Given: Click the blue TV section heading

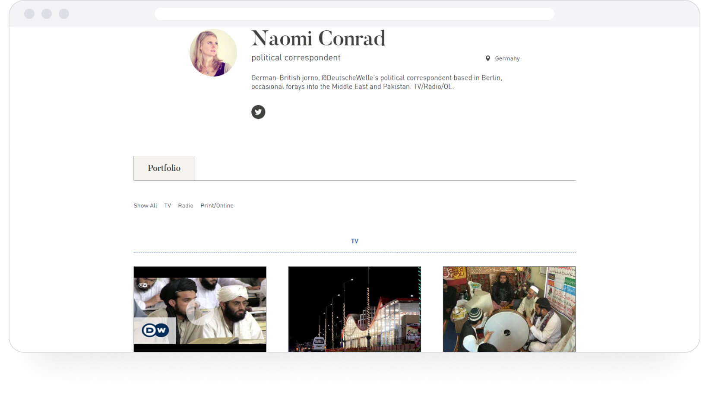Looking at the screenshot, I should coord(354,241).
